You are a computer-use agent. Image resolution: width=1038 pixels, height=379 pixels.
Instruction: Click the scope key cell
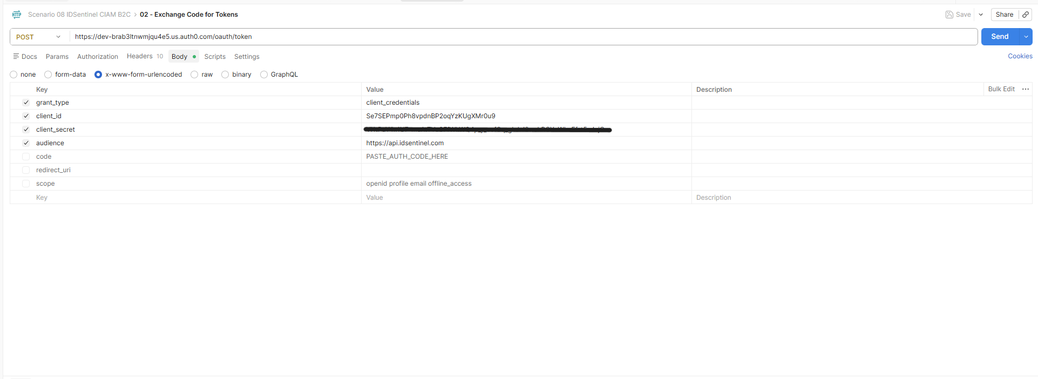198,184
